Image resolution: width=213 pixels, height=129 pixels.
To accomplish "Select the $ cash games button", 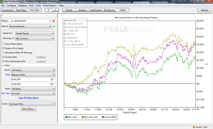I will tap(48, 10).
